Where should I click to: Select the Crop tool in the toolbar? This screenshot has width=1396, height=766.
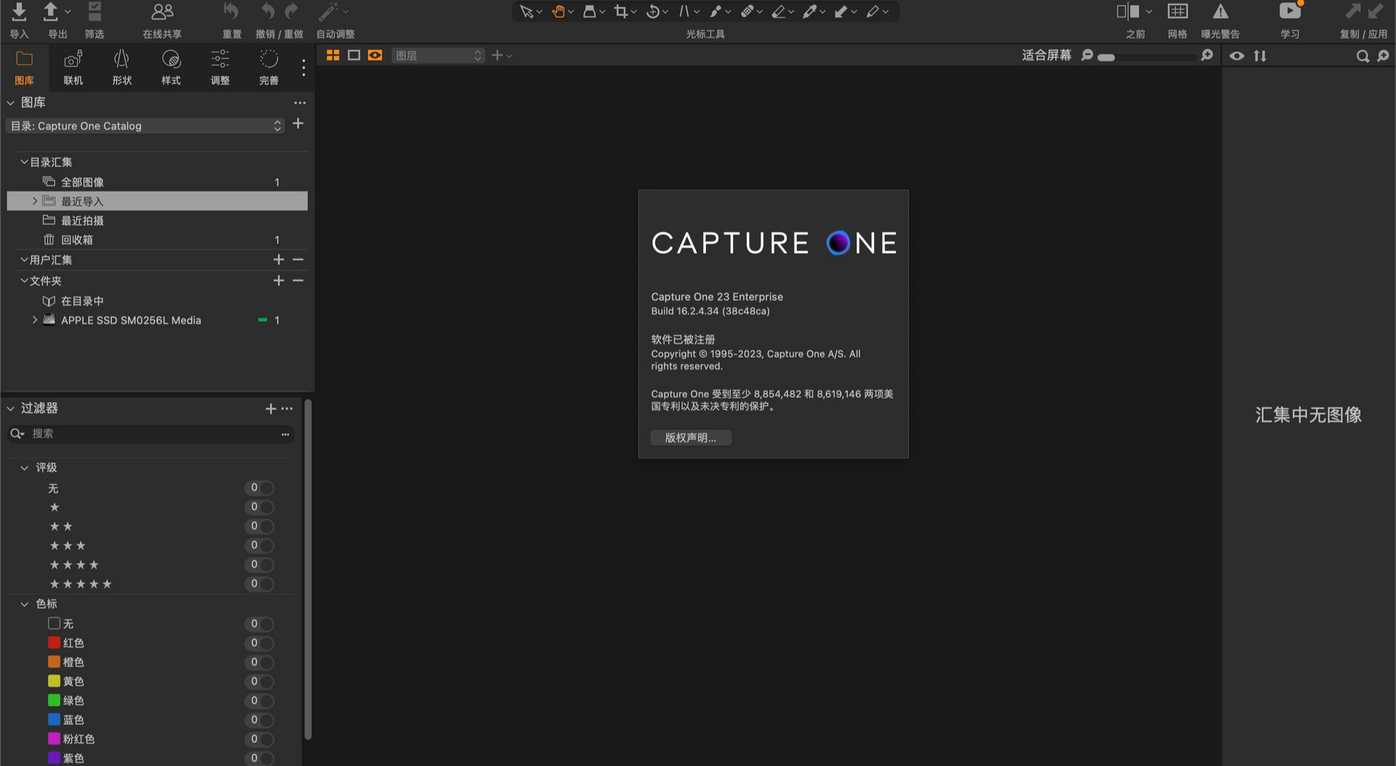click(619, 12)
